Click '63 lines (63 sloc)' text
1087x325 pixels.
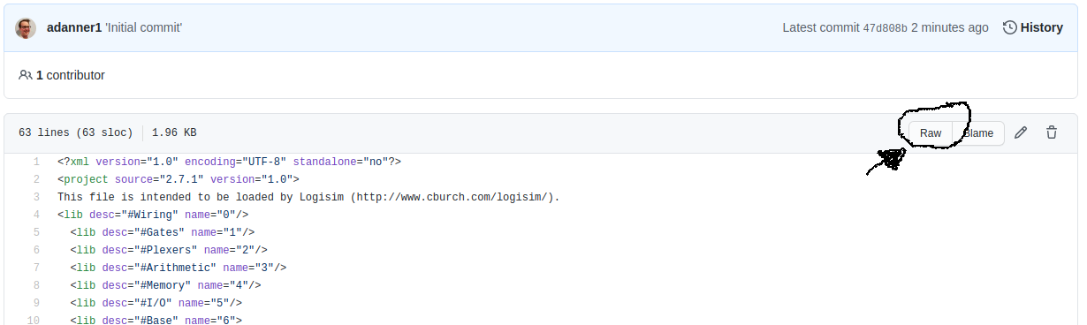click(x=76, y=133)
